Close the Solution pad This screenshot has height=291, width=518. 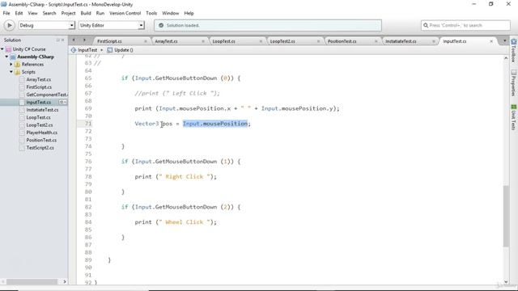(63, 40)
